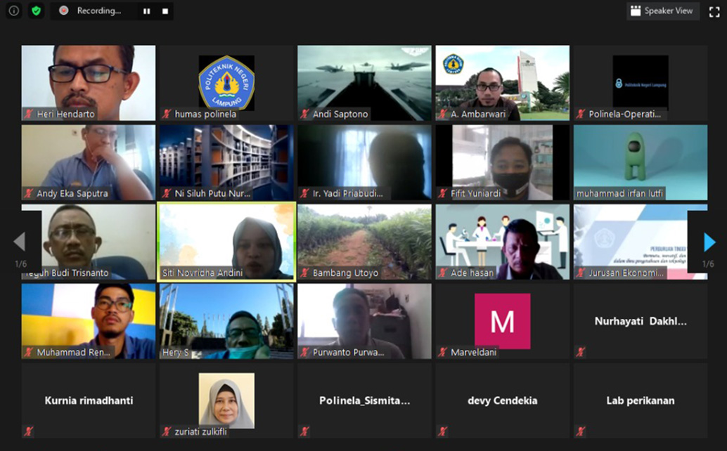
Task: Click the Kurnia rimadhanti participant tile
Action: click(x=89, y=400)
